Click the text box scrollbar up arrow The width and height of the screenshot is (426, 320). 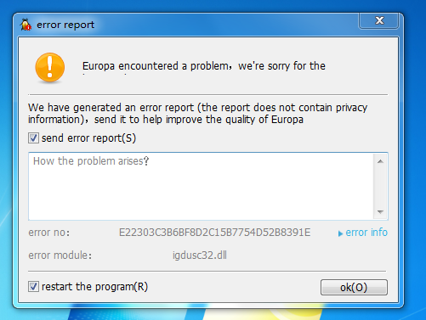pos(380,161)
